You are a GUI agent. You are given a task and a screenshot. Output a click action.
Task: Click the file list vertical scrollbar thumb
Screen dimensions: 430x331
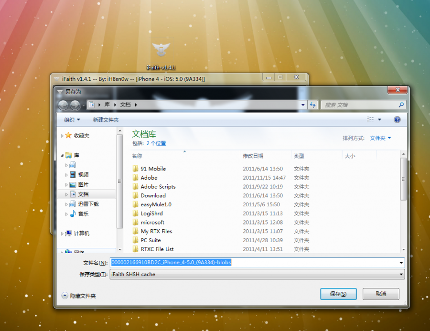(x=403, y=179)
